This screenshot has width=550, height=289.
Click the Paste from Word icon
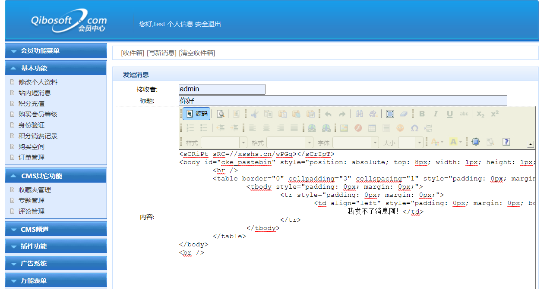click(x=310, y=114)
